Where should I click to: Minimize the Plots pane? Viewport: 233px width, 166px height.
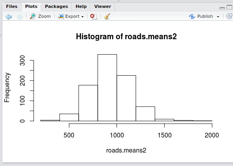coord(222,8)
